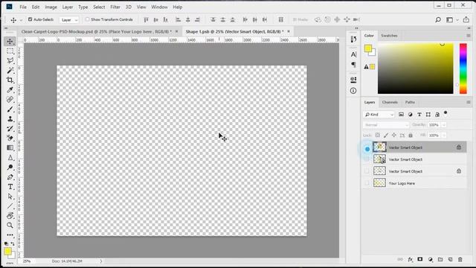
Task: Click the vertical hue slider
Action: pyautogui.click(x=463, y=68)
